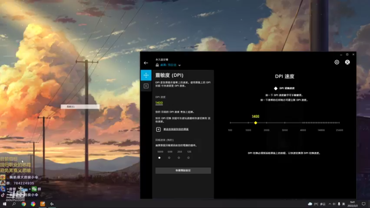Screen dimensions: 370x208
Task: Click the DPI slider tick at 1000
Action: tap(248, 122)
